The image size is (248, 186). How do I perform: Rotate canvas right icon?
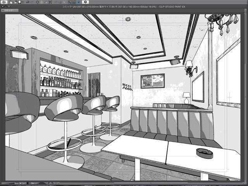(x=52, y=183)
